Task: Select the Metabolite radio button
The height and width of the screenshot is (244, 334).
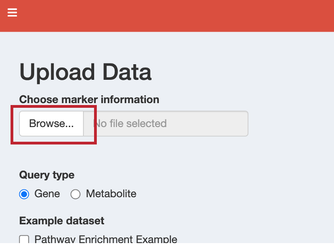Action: click(75, 194)
